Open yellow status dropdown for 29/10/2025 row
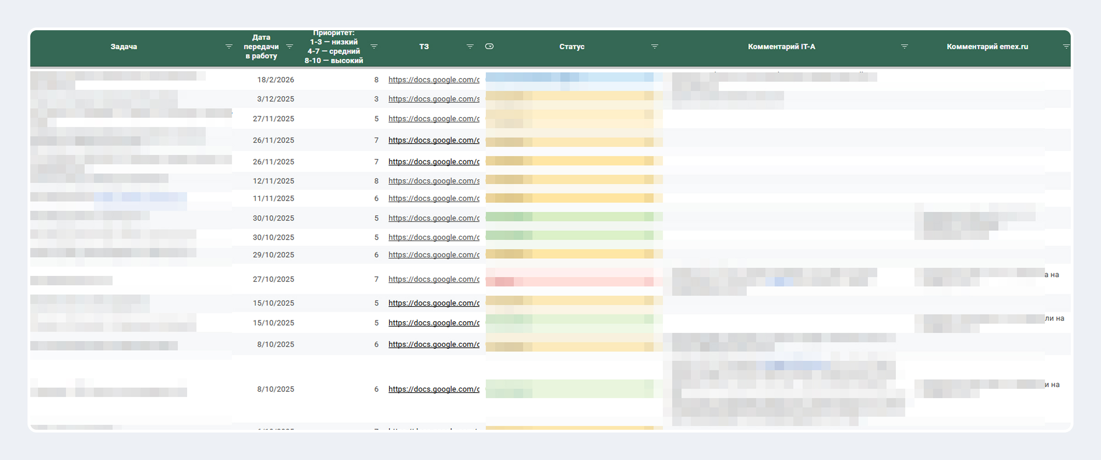This screenshot has width=1101, height=460. 574,254
